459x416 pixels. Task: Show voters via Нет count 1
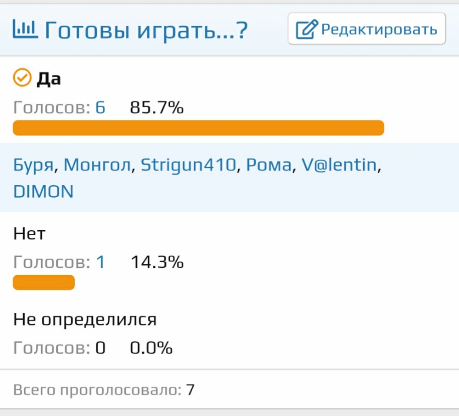pos(100,262)
